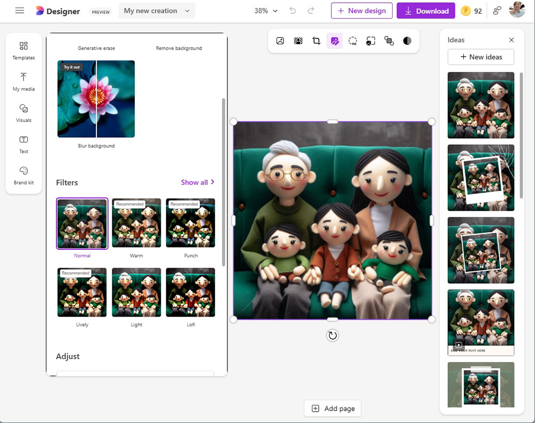The image size is (535, 423).
Task: Expand the 38% zoom dropdown
Action: [266, 11]
